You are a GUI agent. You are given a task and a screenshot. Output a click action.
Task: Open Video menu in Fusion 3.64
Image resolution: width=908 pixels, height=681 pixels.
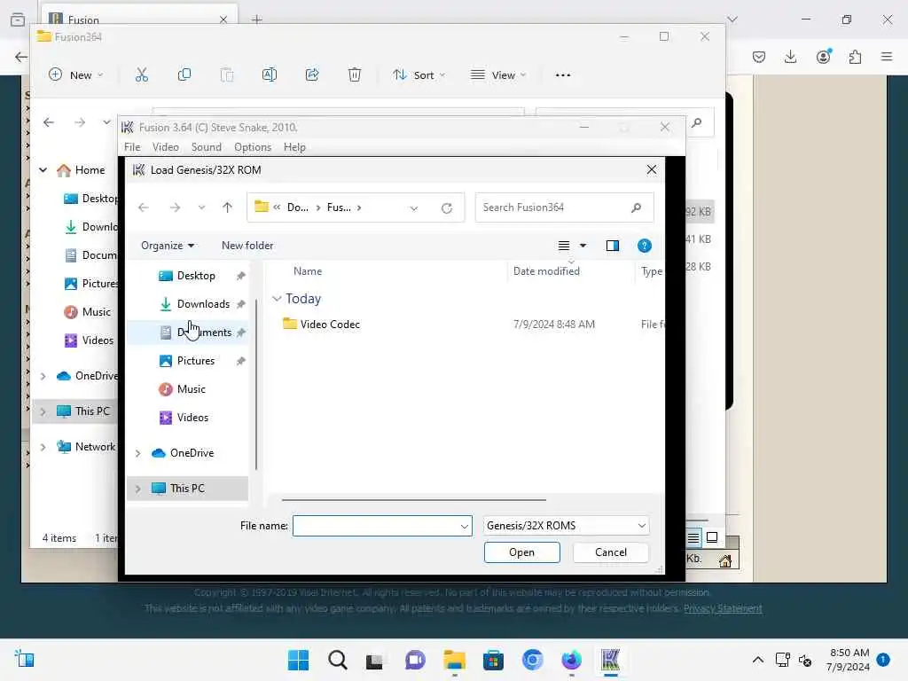[166, 147]
